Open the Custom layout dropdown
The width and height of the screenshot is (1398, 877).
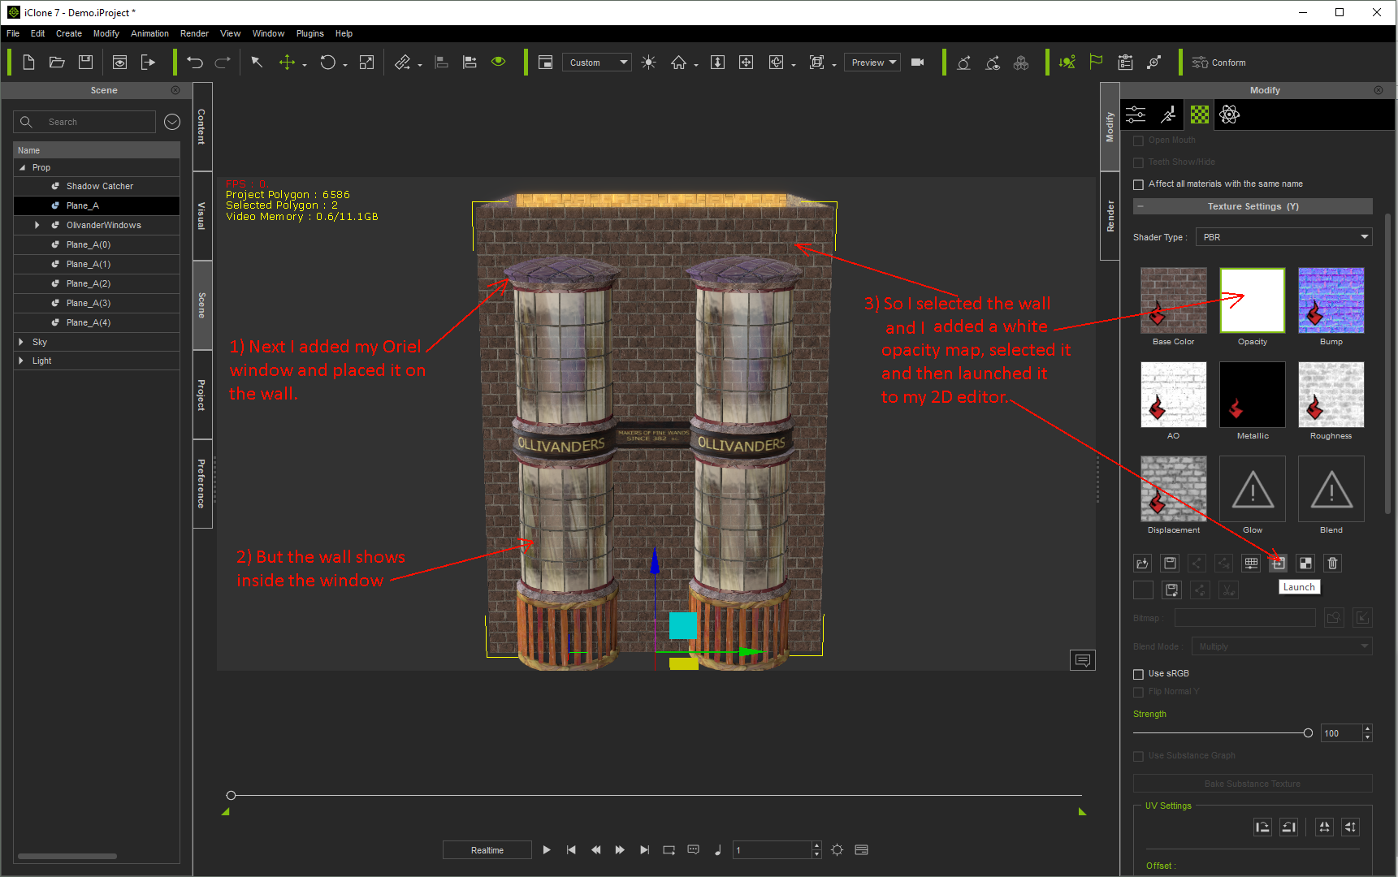597,63
